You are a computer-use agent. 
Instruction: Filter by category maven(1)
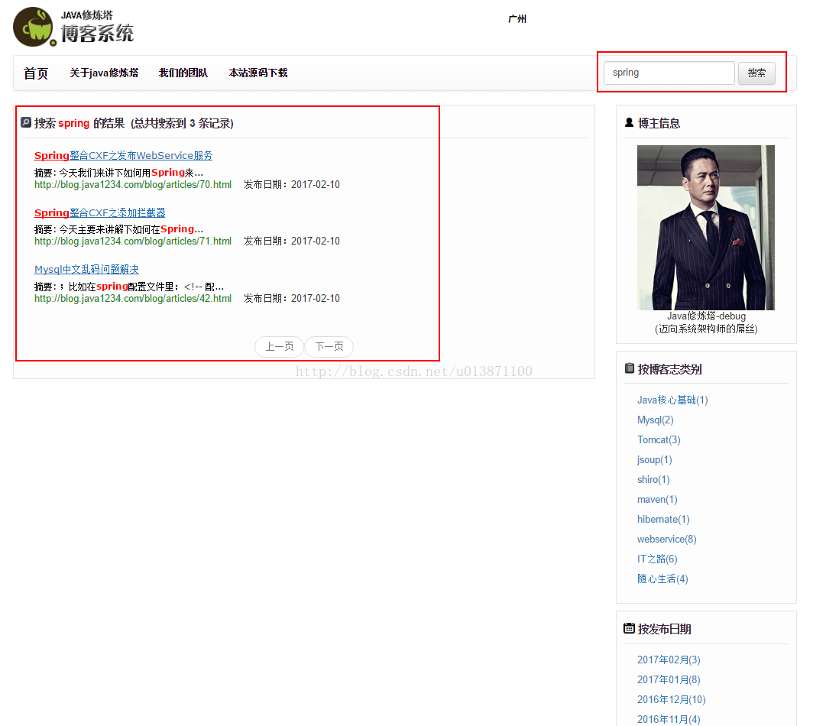click(657, 499)
